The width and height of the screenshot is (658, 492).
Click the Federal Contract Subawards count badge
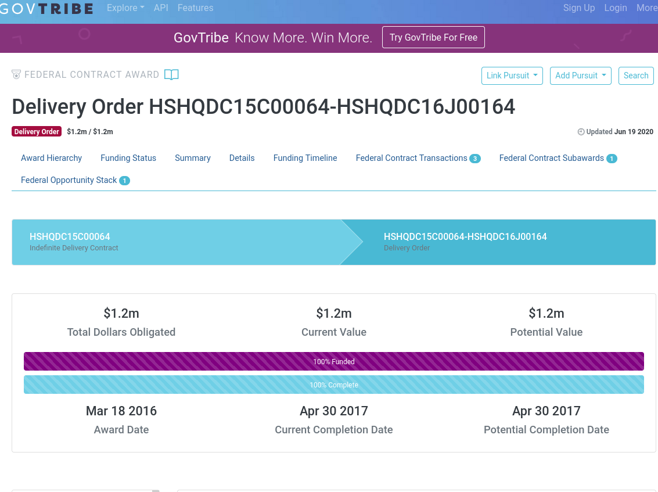(x=612, y=159)
